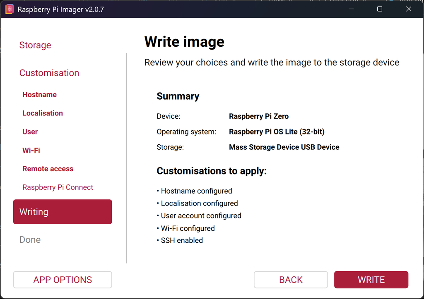Click the Raspberry Pi Zero device value

click(259, 116)
